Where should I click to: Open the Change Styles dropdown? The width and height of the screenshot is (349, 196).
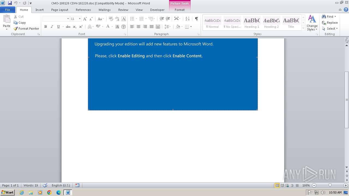(x=312, y=23)
